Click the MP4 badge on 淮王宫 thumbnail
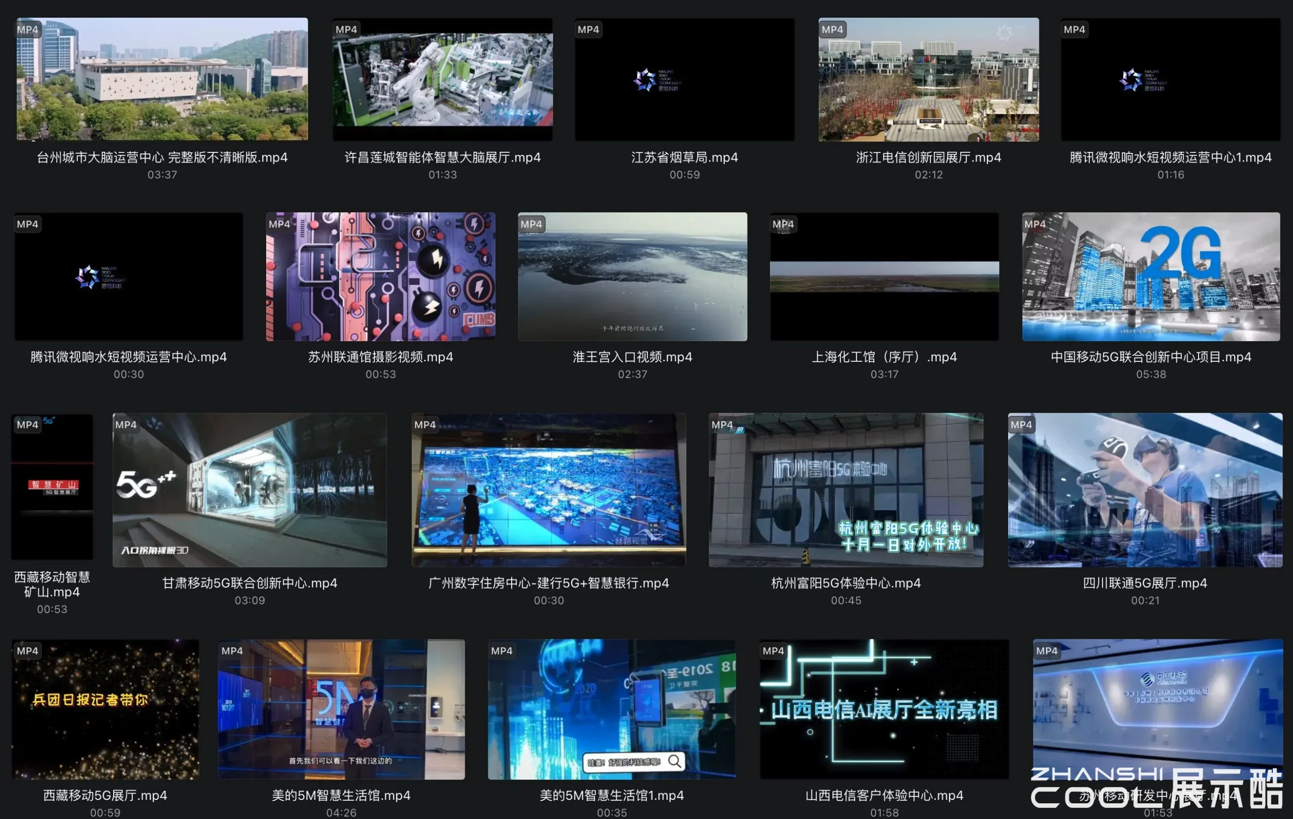This screenshot has width=1293, height=819. pyautogui.click(x=531, y=224)
